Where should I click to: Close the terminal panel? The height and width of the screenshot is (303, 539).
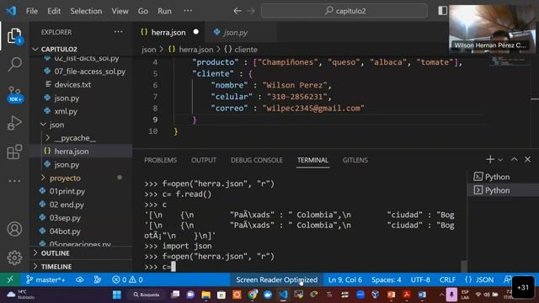528,159
